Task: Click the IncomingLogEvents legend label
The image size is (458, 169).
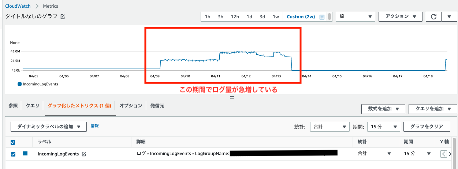Action: [x=41, y=84]
